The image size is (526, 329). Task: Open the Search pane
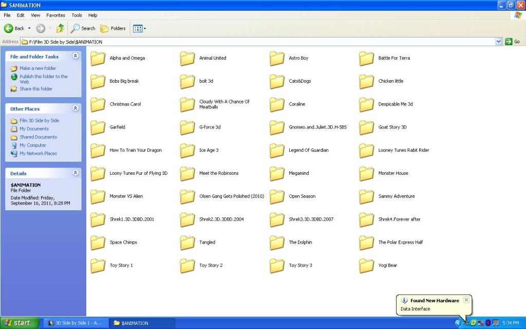pyautogui.click(x=83, y=29)
